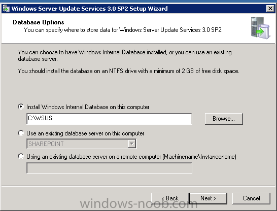Click the server graphic in the header

[261, 28]
